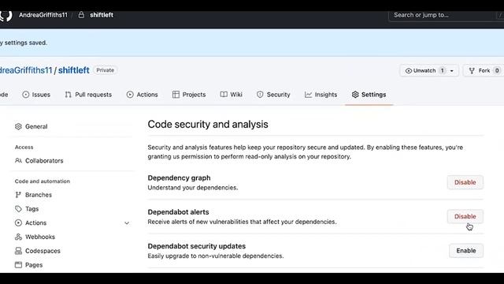Switch to the Pull requests tab
The height and width of the screenshot is (284, 504).
point(88,95)
